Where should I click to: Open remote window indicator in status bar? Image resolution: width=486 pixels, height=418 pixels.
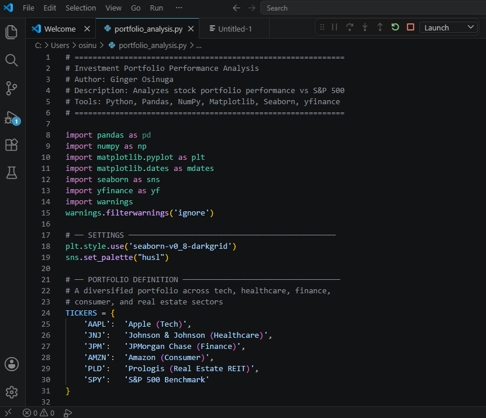(x=8, y=412)
